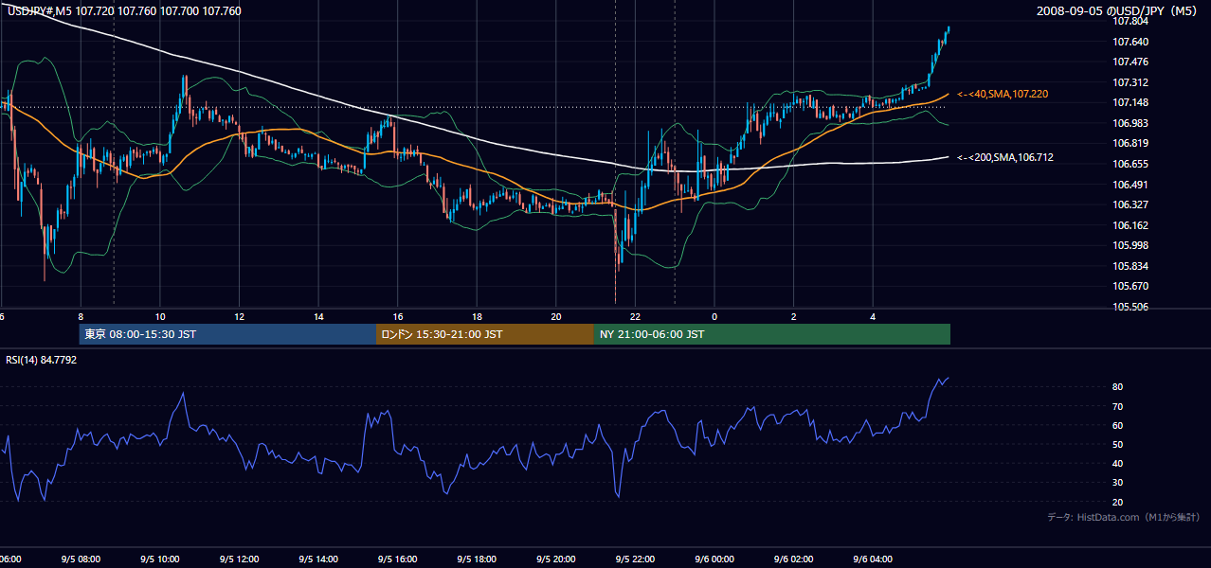Viewport: 1211px width, 568px height.
Task: Click the 9/5 12:00 time axis label
Action: [240, 559]
